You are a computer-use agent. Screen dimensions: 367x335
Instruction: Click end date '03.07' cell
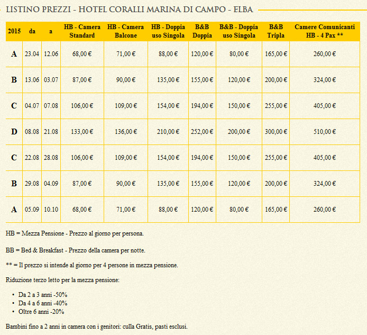pyautogui.click(x=51, y=80)
